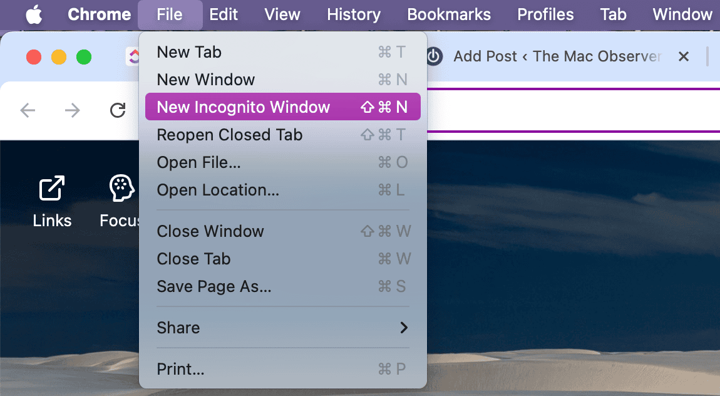Click the address bar field

click(573, 110)
